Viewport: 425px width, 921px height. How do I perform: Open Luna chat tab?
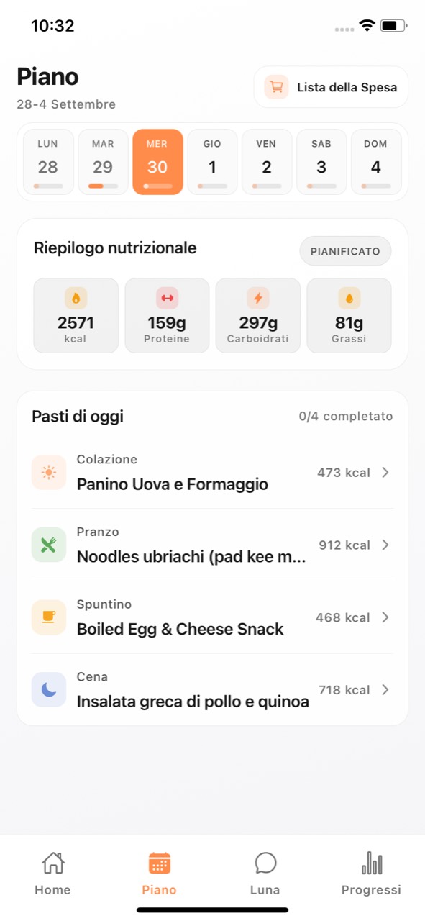(265, 874)
